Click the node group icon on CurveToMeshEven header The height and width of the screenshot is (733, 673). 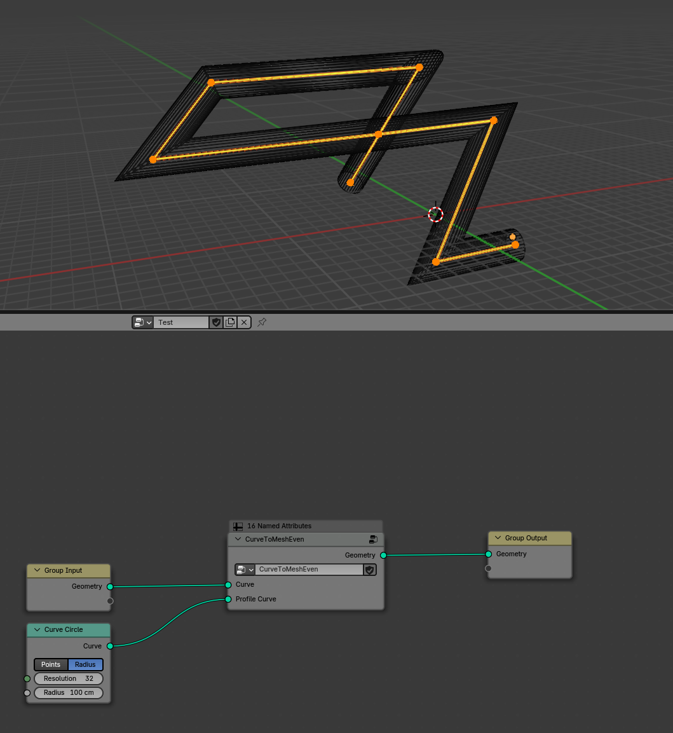[x=373, y=540]
